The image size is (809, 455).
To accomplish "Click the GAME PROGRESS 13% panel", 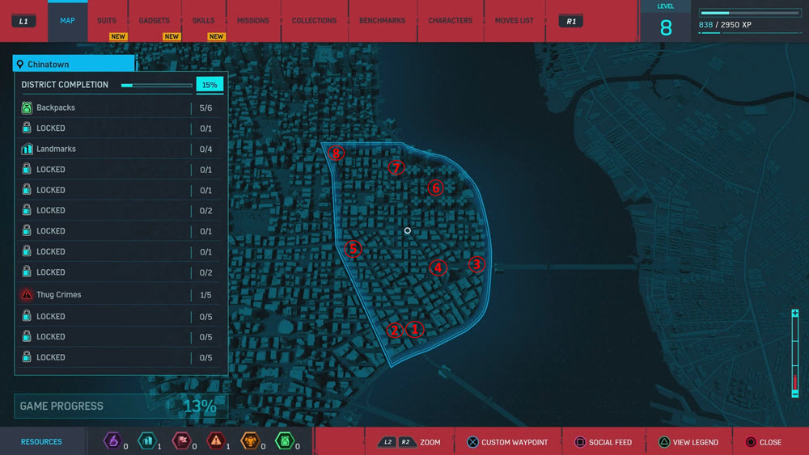I will pyautogui.click(x=121, y=406).
